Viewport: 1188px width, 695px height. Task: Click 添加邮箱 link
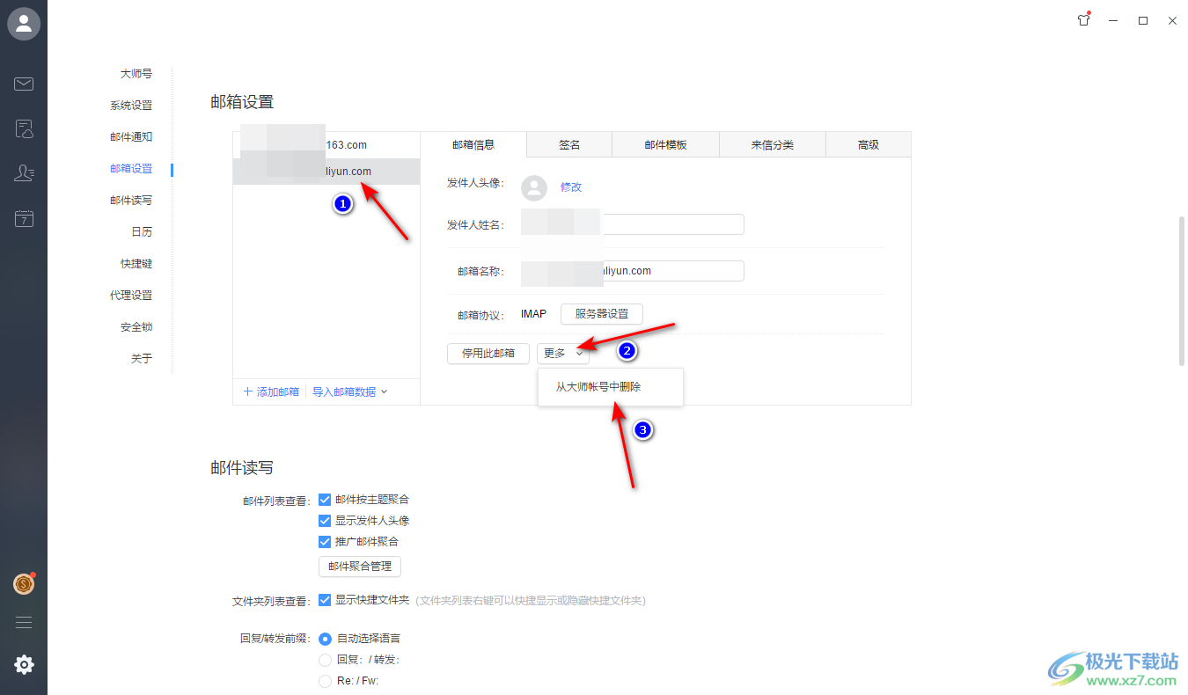[x=271, y=391]
